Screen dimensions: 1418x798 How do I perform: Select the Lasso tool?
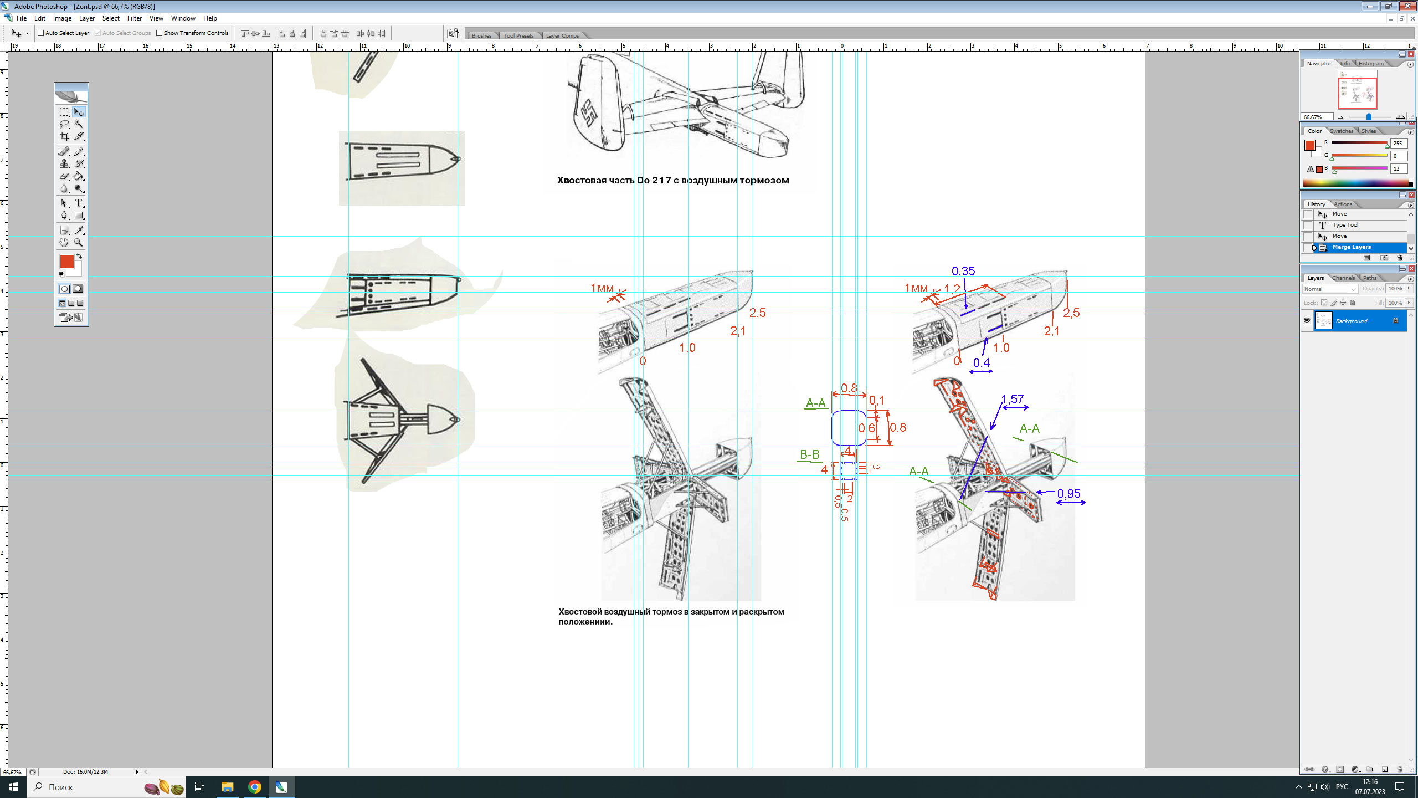point(64,124)
